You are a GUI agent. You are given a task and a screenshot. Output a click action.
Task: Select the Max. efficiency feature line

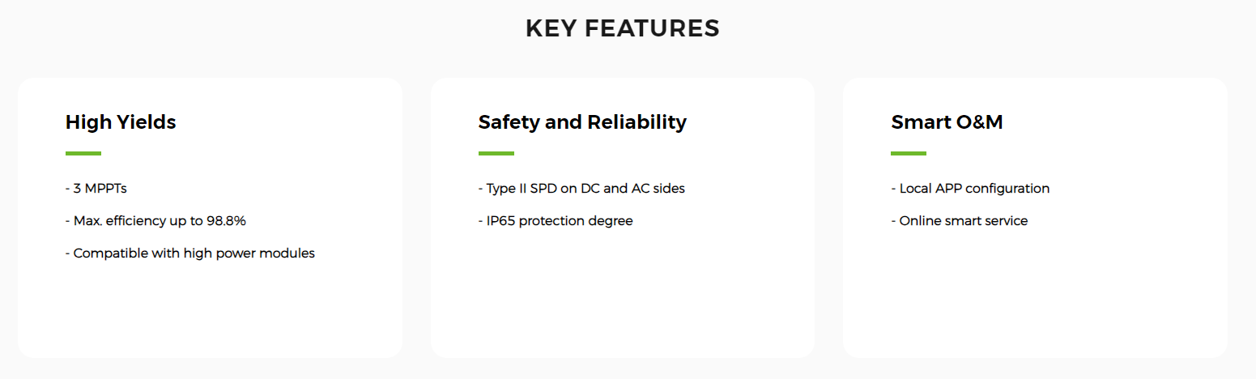pyautogui.click(x=155, y=221)
